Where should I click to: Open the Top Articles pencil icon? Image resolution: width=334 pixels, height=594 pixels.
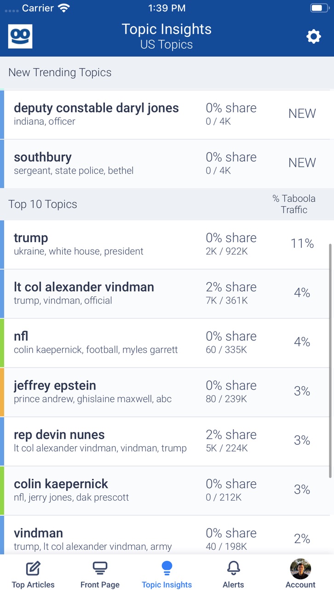coord(33,569)
